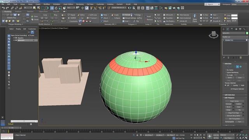Screen dimensions: 249x140
Task: Select the Multi preview selection radio
Action: point(240,86)
